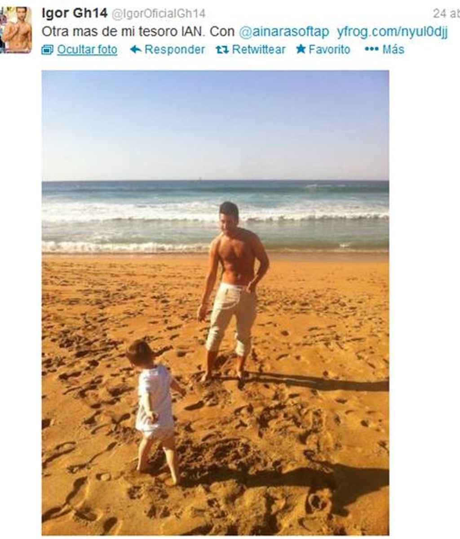460x539 pixels.
Task: Hide the photo via Ocultar foto
Action: tap(87, 49)
